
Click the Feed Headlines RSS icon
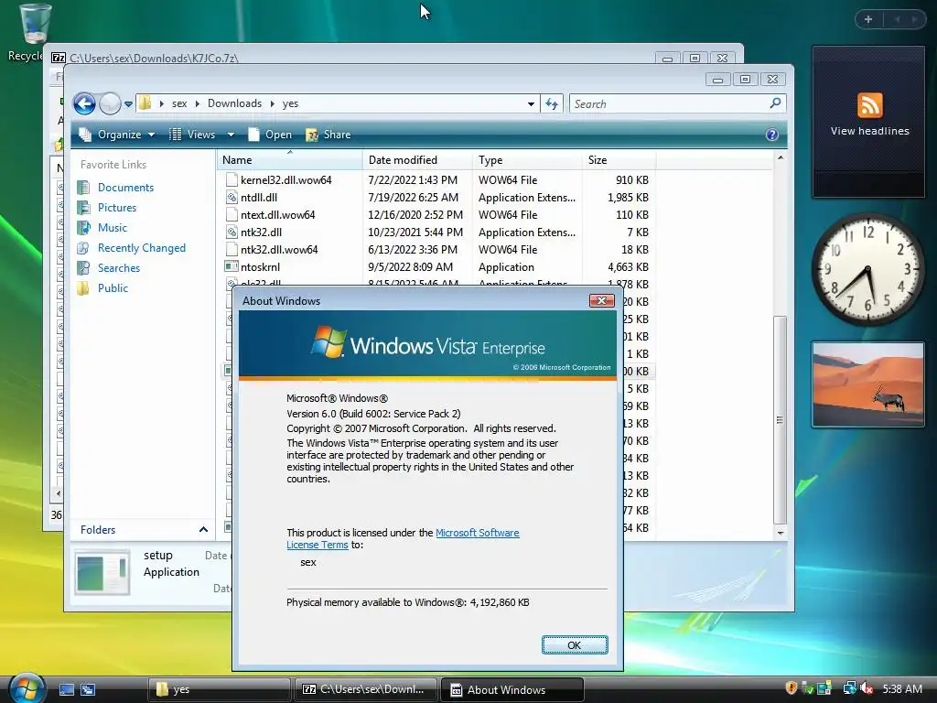(x=869, y=105)
